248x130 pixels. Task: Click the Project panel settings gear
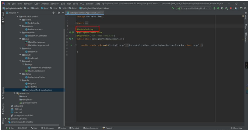pos(59,13)
